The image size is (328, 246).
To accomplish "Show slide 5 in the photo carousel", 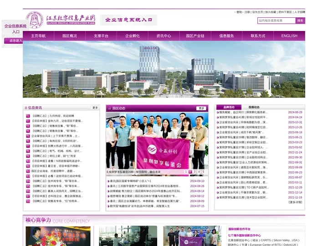I will click(203, 172).
